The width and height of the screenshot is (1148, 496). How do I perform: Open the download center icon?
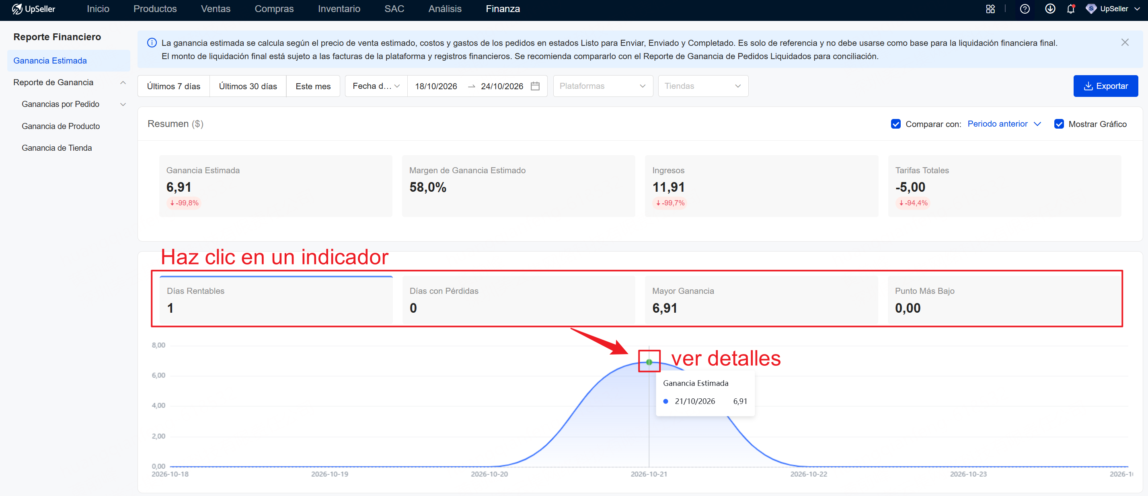click(x=1050, y=9)
